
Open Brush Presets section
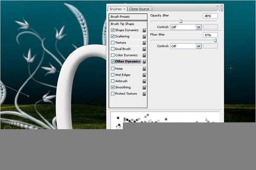click(x=128, y=17)
